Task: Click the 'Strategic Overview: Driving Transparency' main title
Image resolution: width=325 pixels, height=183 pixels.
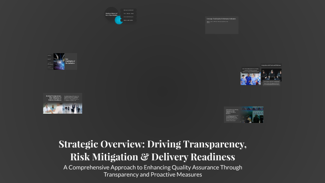Action: click(x=153, y=150)
